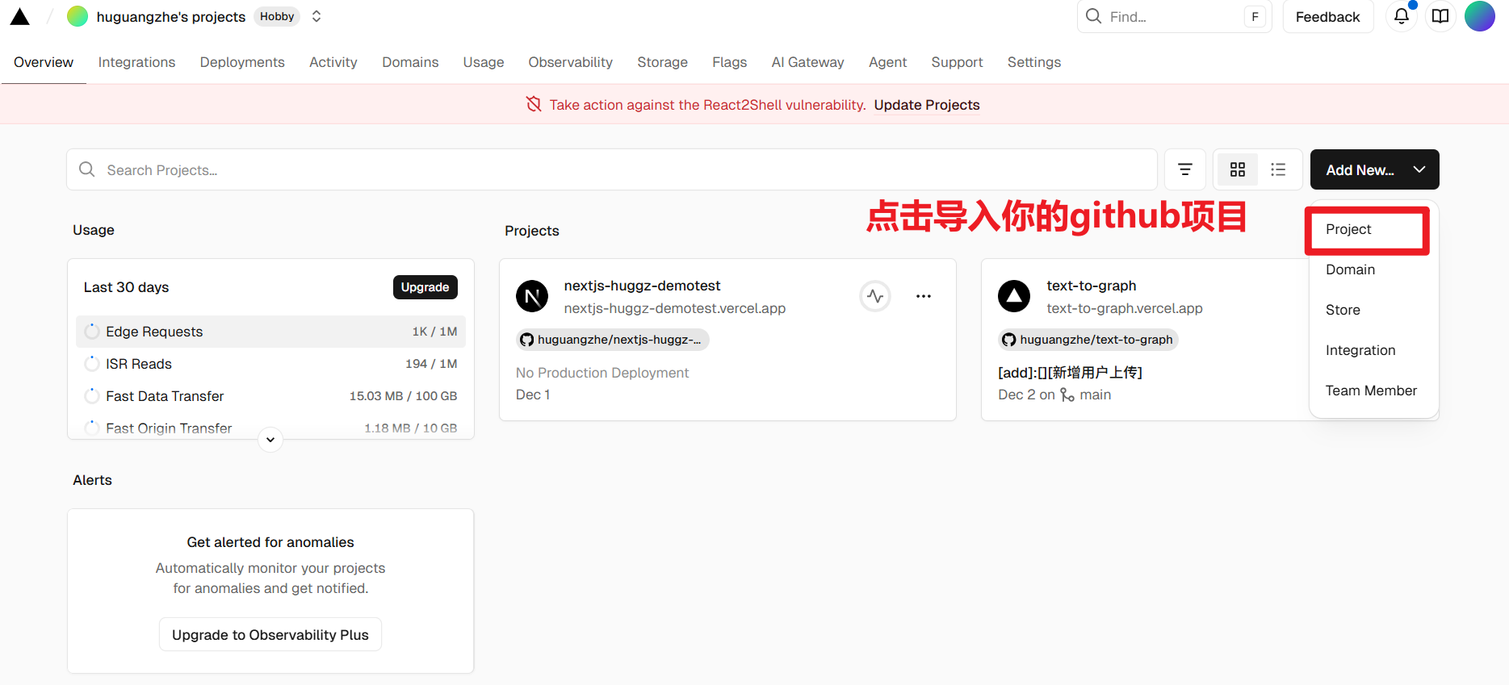The height and width of the screenshot is (685, 1509).
Task: Open the Domains tab
Action: pyautogui.click(x=410, y=62)
